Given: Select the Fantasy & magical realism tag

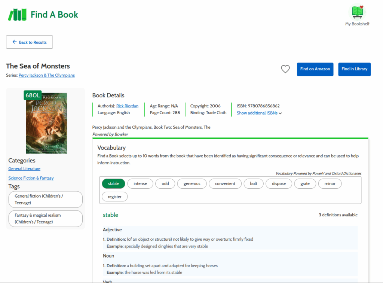Looking at the screenshot, I should (x=45, y=219).
